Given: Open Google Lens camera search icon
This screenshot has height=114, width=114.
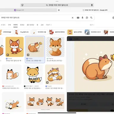Looking at the screenshot, I should (x=87, y=18).
